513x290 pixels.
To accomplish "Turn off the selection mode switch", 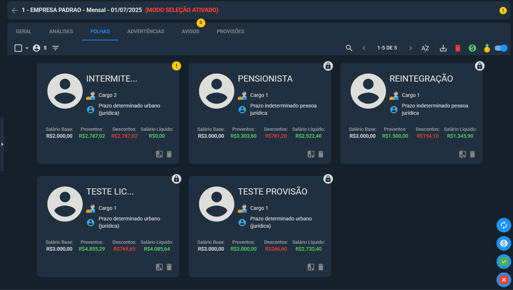I will [x=501, y=48].
